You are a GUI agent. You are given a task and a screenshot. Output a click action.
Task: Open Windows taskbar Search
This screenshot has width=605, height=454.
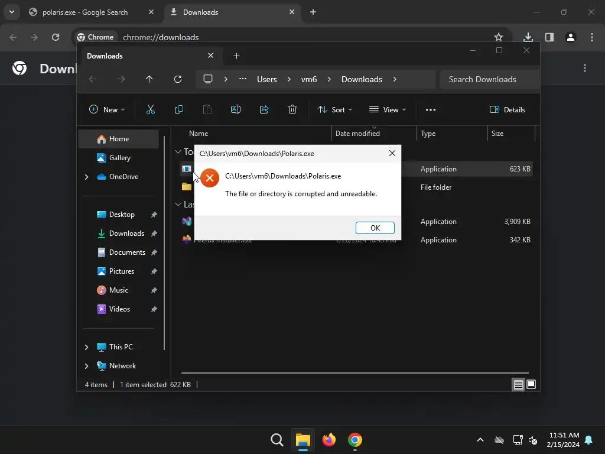pyautogui.click(x=277, y=440)
